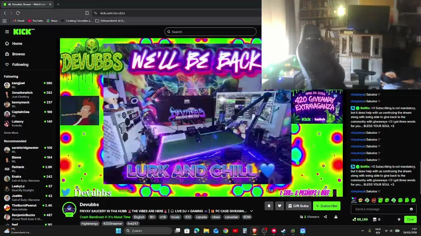Open BenjaminBucks recommended channel

click(28, 217)
